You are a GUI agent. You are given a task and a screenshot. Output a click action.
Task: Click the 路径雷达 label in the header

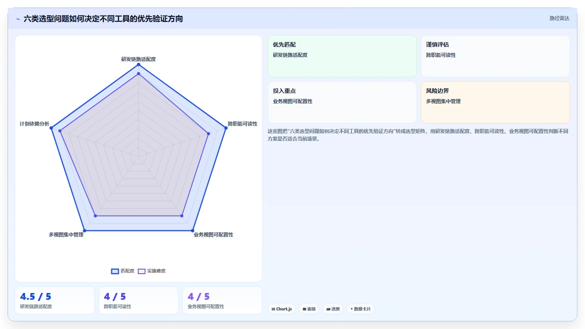point(559,18)
